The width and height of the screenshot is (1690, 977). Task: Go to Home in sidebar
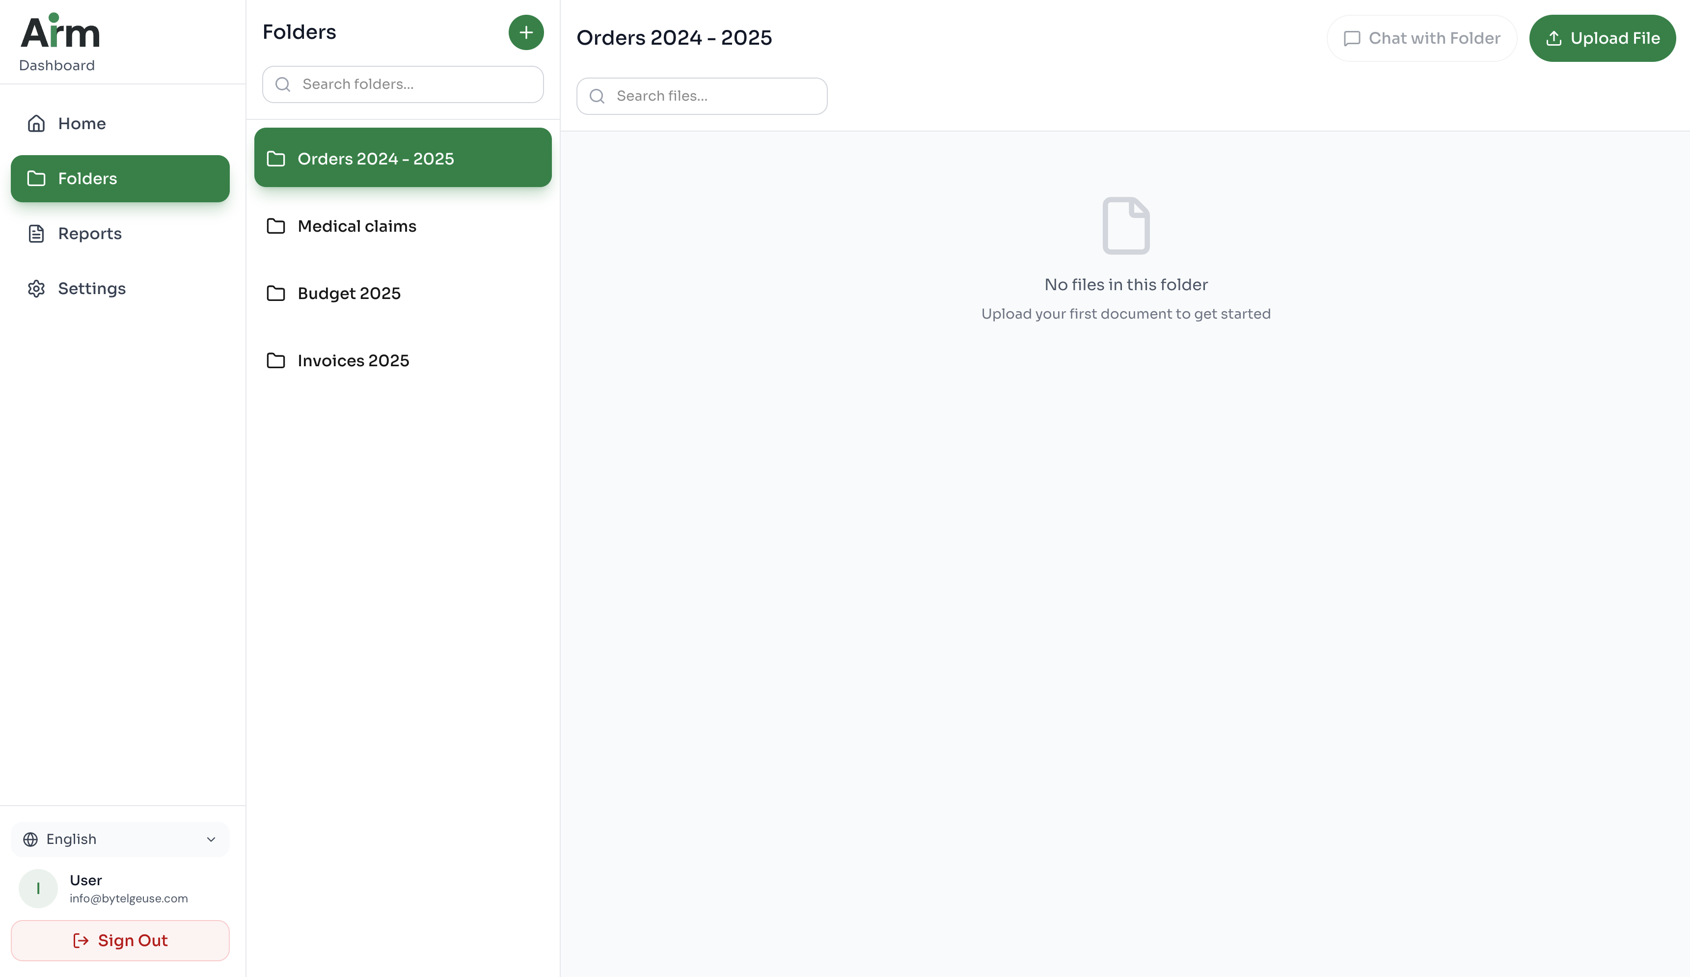[81, 123]
